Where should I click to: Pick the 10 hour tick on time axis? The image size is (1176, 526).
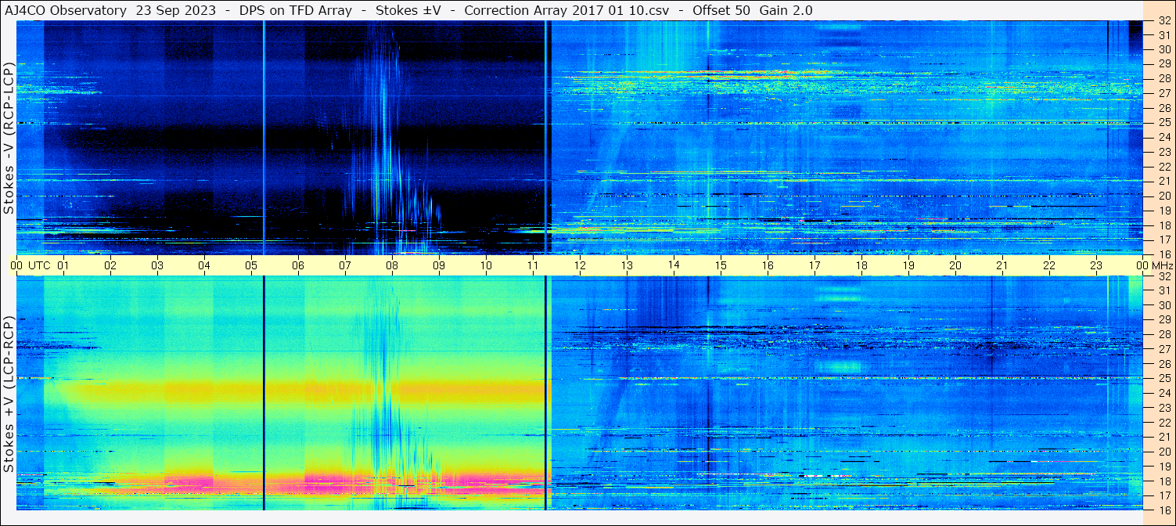point(486,265)
